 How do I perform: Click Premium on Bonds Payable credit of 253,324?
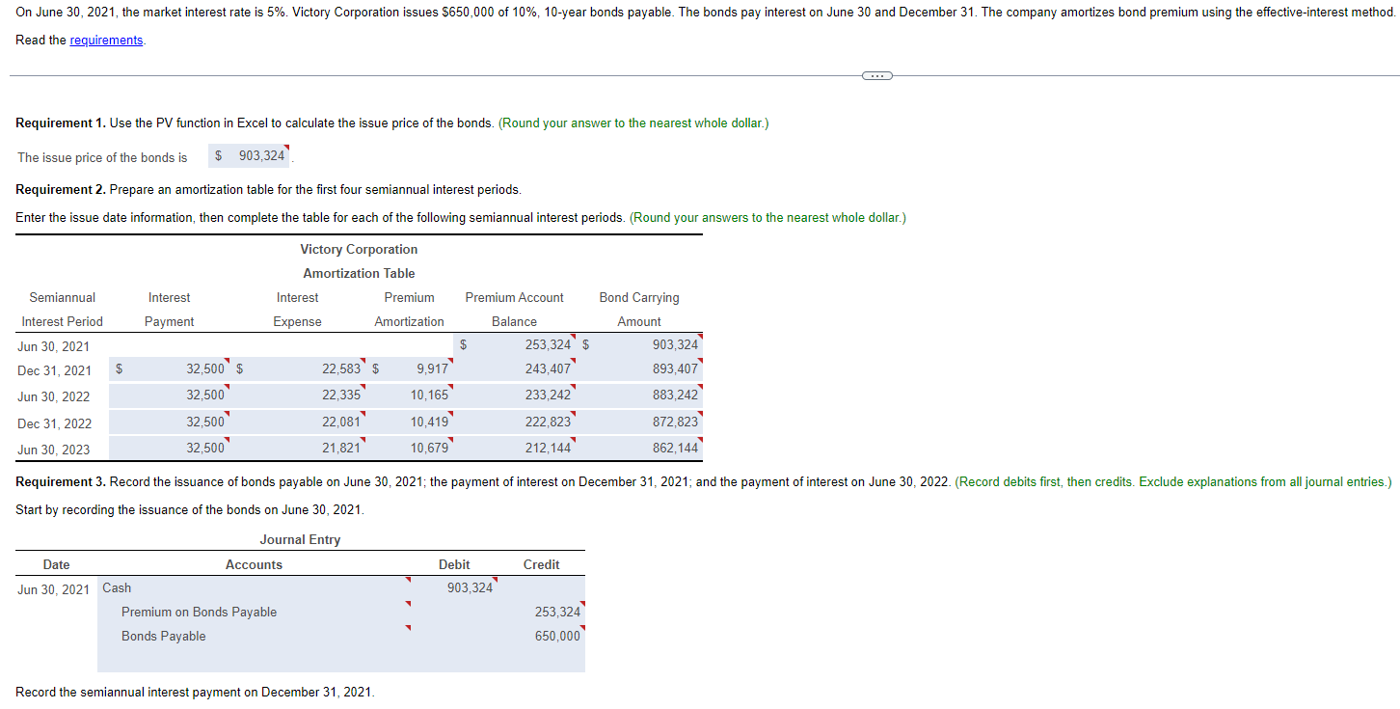tap(557, 611)
